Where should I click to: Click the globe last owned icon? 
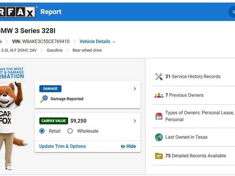click(159, 137)
